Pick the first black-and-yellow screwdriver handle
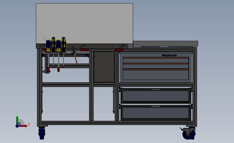The height and width of the screenshot is (143, 234). [53, 44]
